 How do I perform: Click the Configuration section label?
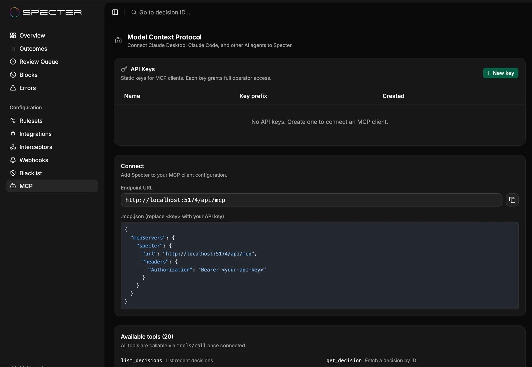click(26, 108)
